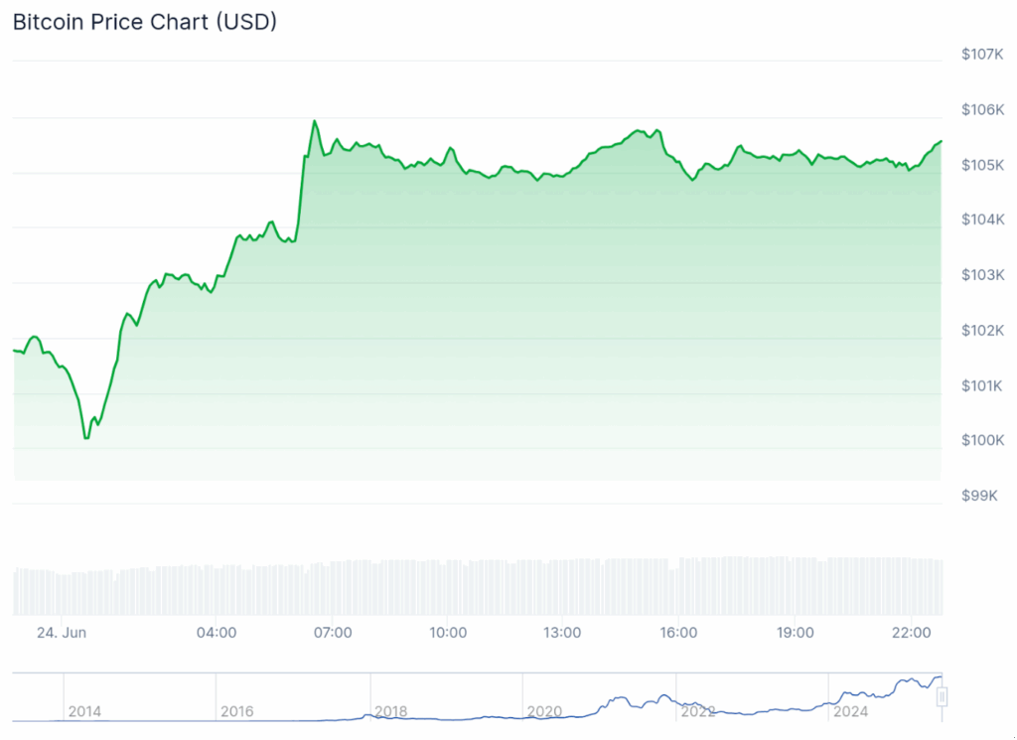This screenshot has height=740, width=1017.
Task: Click the $103K price axis label
Action: click(983, 275)
